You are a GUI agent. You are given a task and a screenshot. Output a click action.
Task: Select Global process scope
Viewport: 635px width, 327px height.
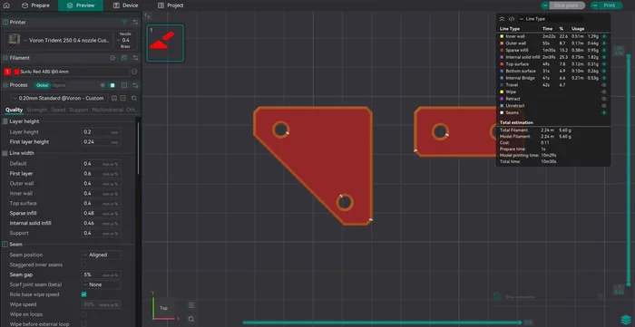point(43,85)
